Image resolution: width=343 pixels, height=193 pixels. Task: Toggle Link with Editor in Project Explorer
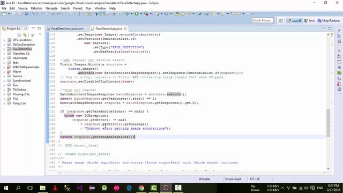click(25, 35)
